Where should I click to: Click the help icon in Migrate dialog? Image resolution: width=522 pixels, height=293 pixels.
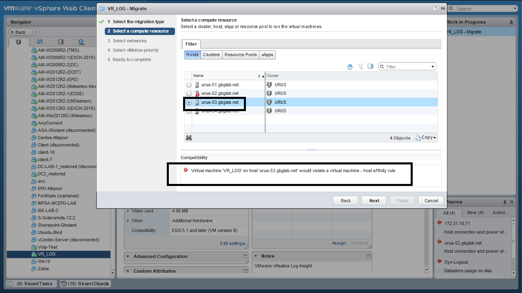435,8
